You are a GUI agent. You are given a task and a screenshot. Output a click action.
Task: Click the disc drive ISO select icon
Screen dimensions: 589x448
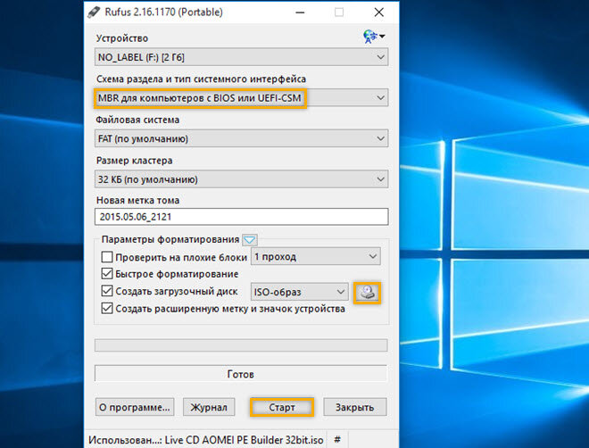pyautogui.click(x=367, y=292)
